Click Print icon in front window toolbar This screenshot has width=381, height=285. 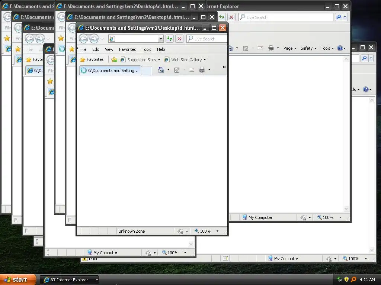202,70
